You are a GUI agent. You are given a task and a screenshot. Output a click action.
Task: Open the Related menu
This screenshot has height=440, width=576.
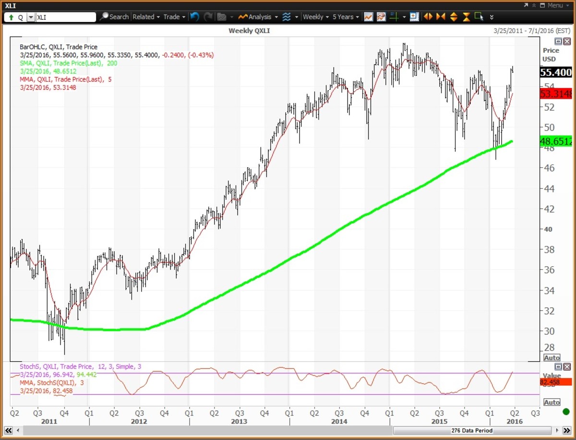145,17
